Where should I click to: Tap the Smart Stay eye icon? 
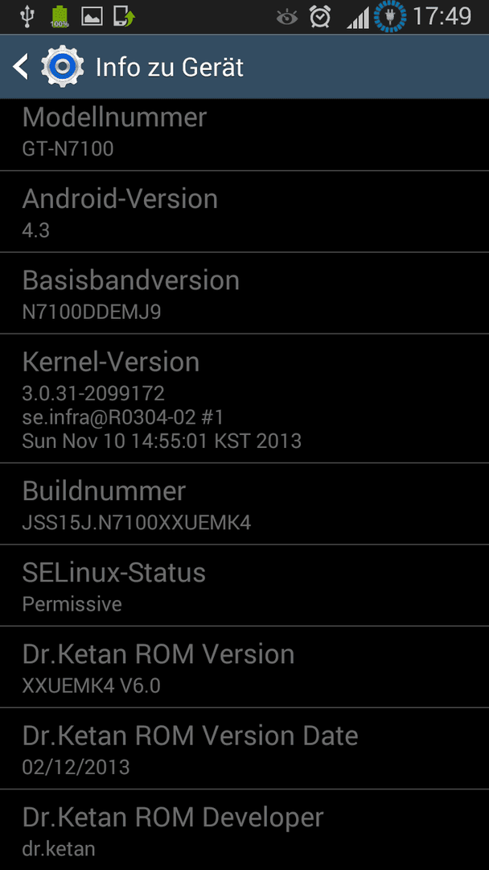click(x=287, y=19)
